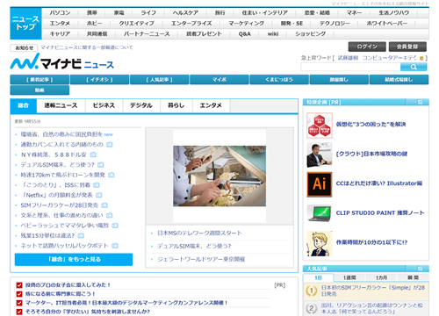
Task: Open the デュアルSIM端末 headline in left list
Action: [58, 165]
